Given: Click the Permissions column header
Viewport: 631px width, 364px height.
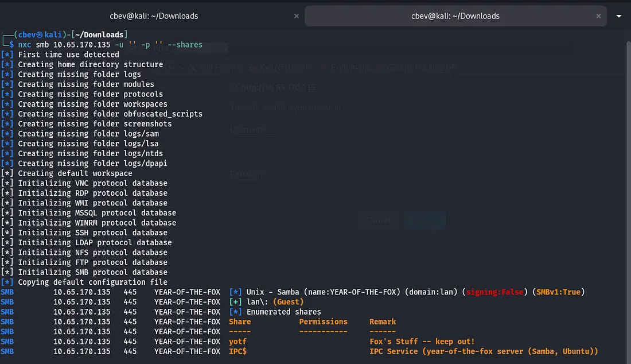Looking at the screenshot, I should pyautogui.click(x=323, y=322).
